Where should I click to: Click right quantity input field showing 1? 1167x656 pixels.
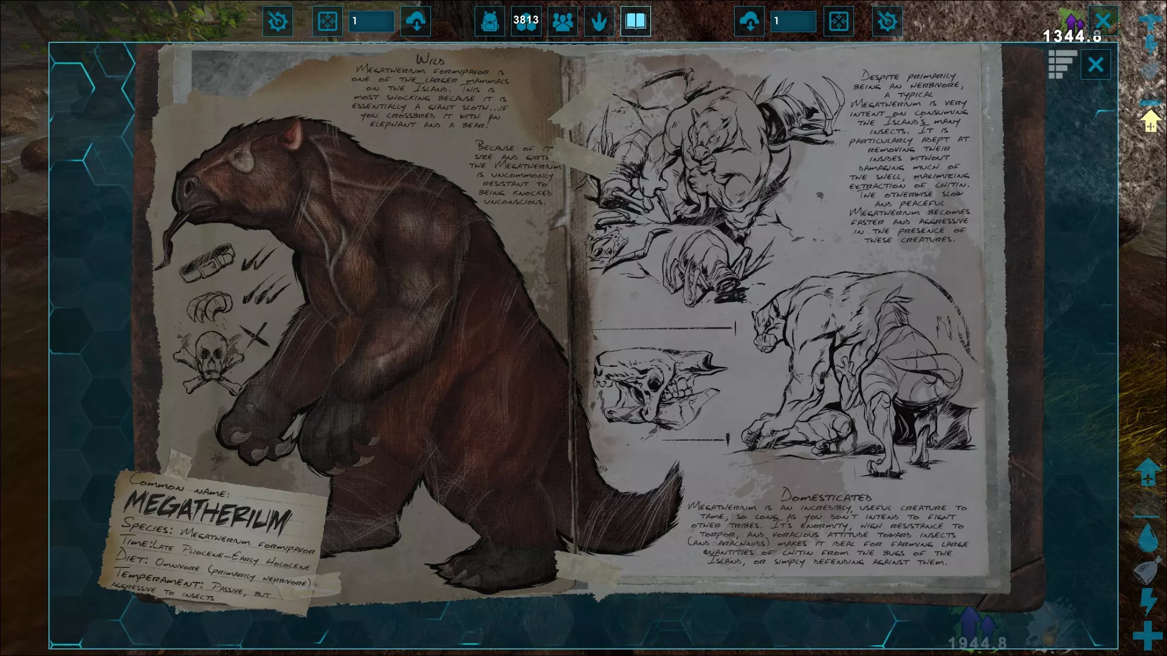(793, 22)
